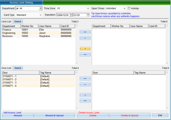Viewport: 171px width, 120px height.
Task: Remove all doors with the << button
Action: tap(85, 101)
